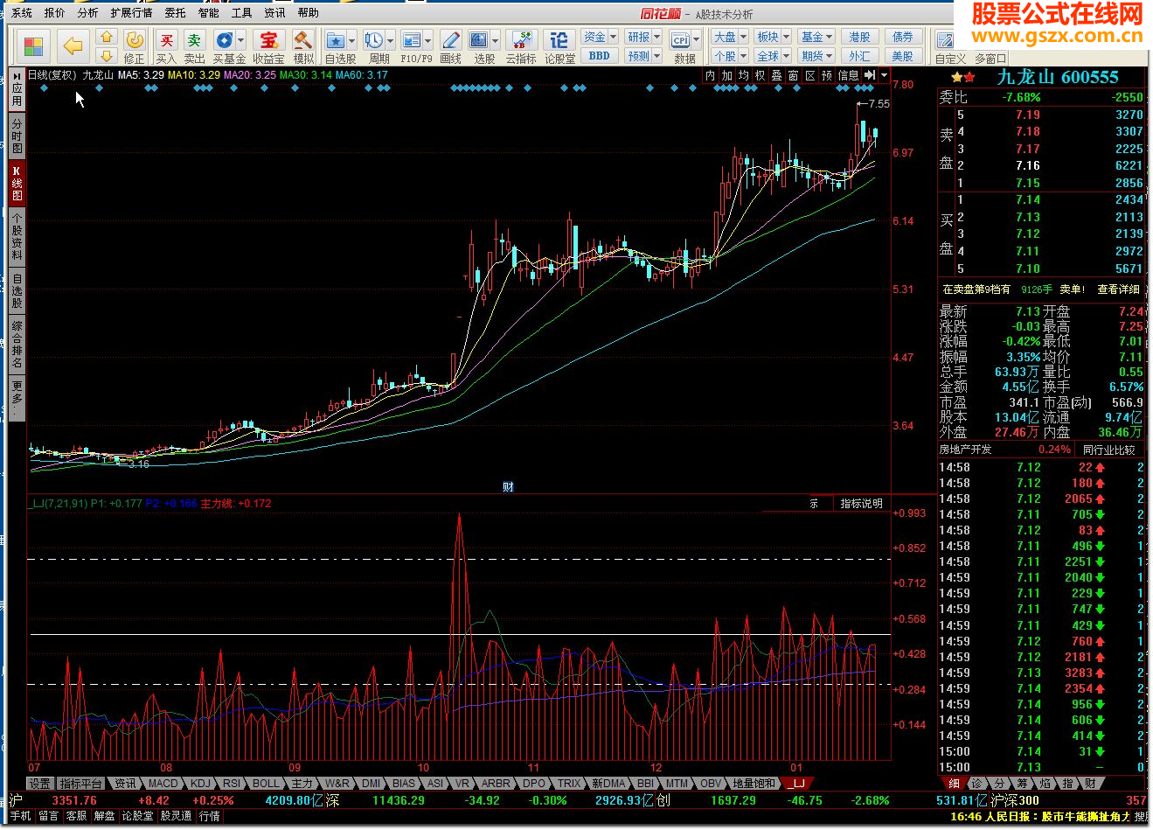Open the 个股资料 sidebar view

17,237
